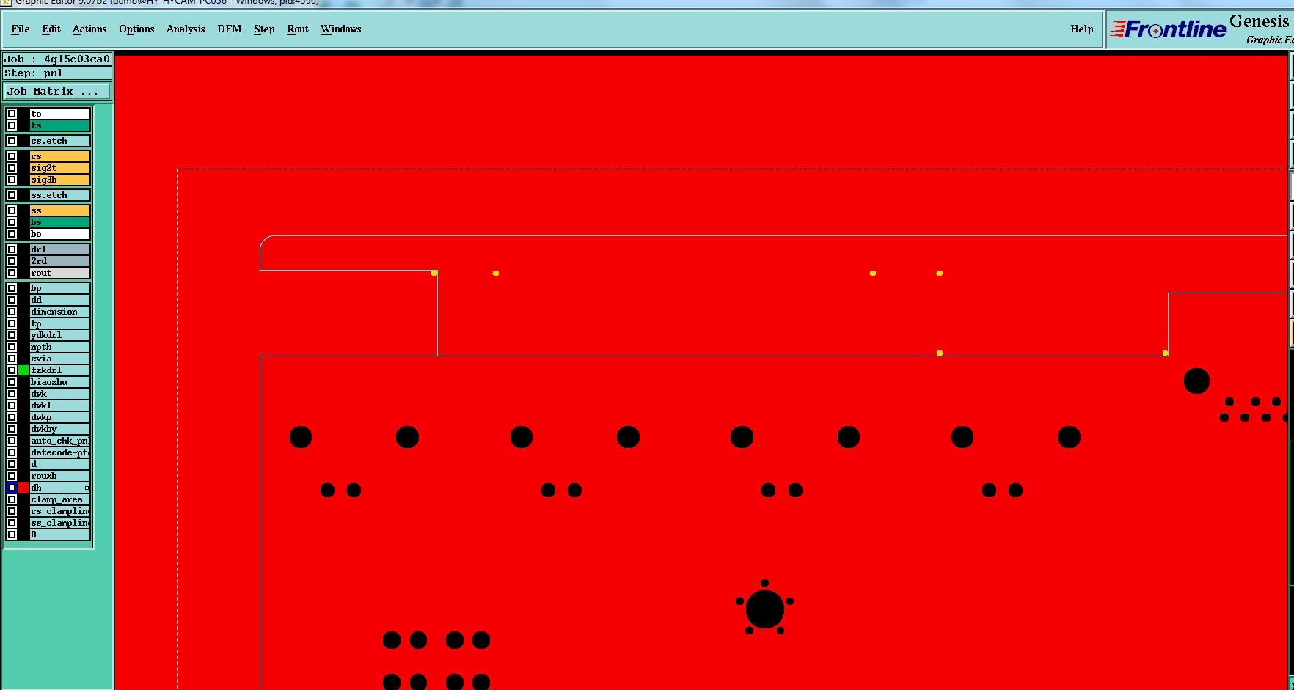This screenshot has width=1294, height=690.
Task: Open the Help menu
Action: (1081, 29)
